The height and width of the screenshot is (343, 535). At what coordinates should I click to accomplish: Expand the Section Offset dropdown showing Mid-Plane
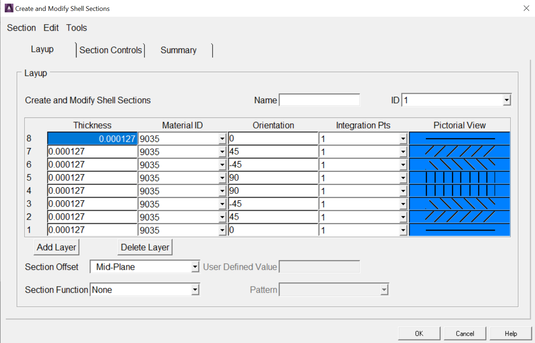[195, 266]
